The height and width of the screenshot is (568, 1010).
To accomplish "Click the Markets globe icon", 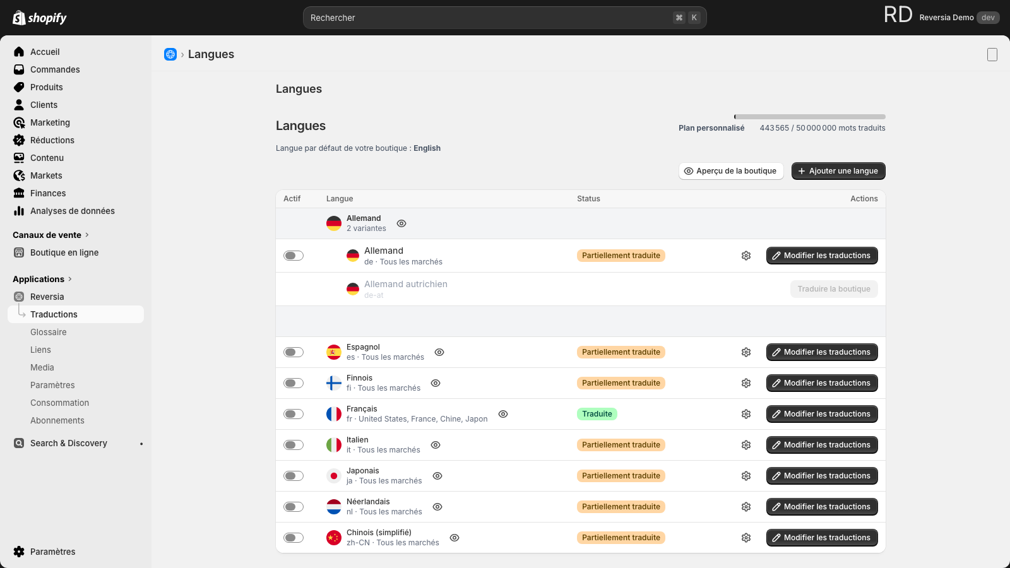I will pos(19,175).
